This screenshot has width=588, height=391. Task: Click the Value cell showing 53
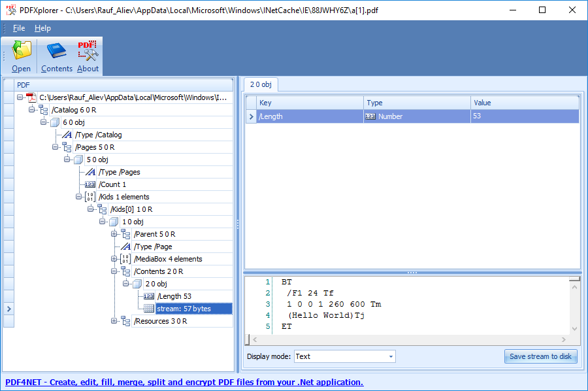click(525, 116)
